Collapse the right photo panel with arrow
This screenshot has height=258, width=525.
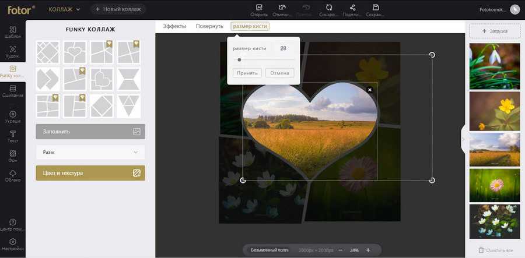click(463, 139)
